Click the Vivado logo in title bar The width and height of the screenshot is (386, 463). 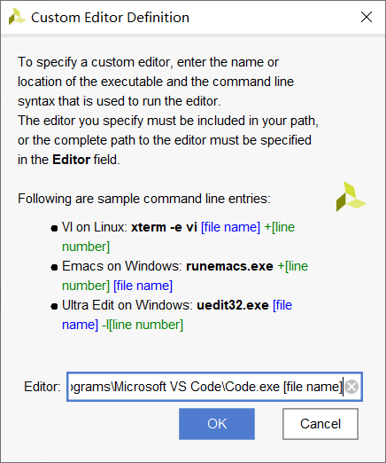(17, 17)
